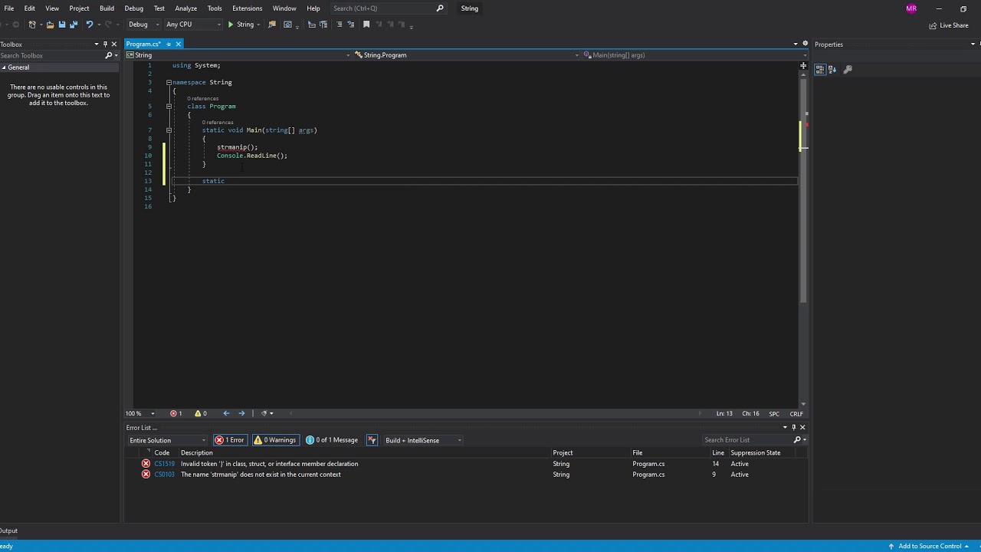Click the Open File folder icon

pos(50,25)
